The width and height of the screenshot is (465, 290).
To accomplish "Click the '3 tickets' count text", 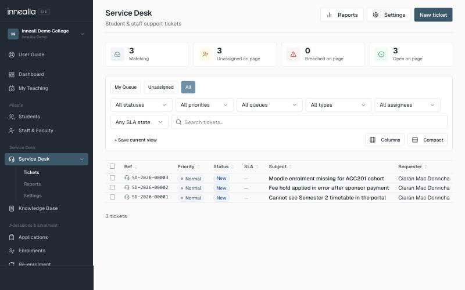I will [116, 216].
